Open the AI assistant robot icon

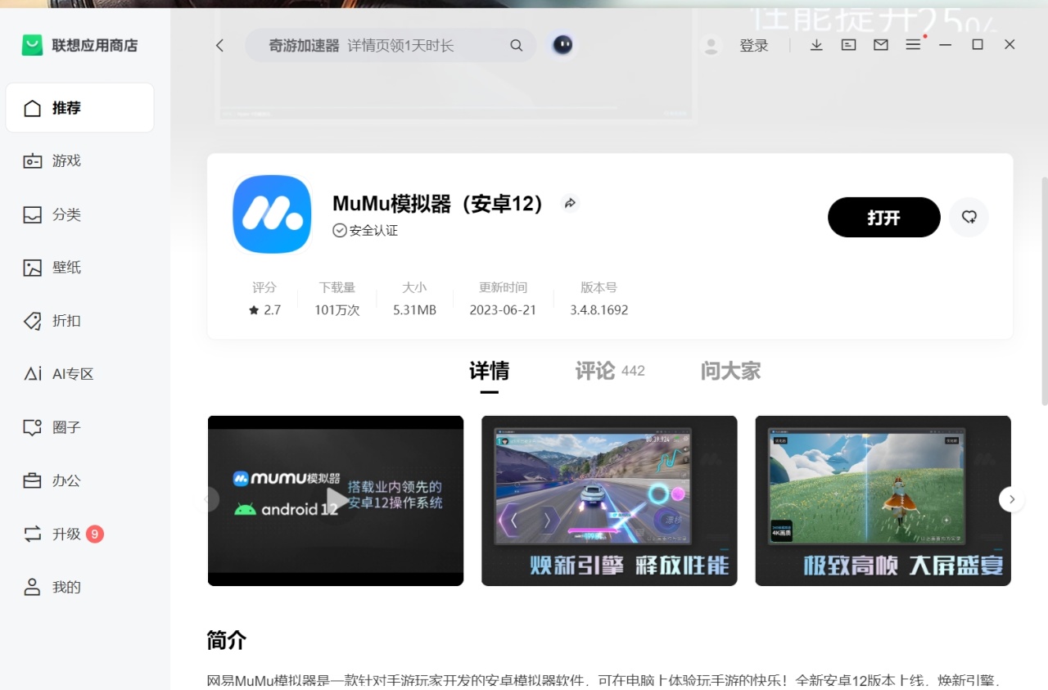(x=562, y=45)
